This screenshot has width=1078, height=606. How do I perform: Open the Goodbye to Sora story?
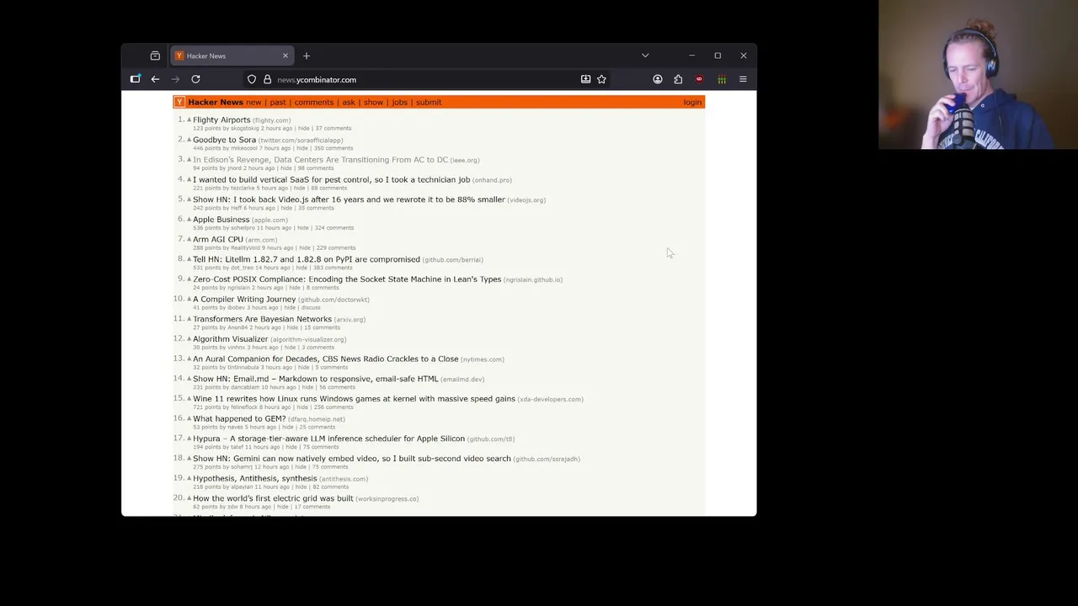pos(224,140)
